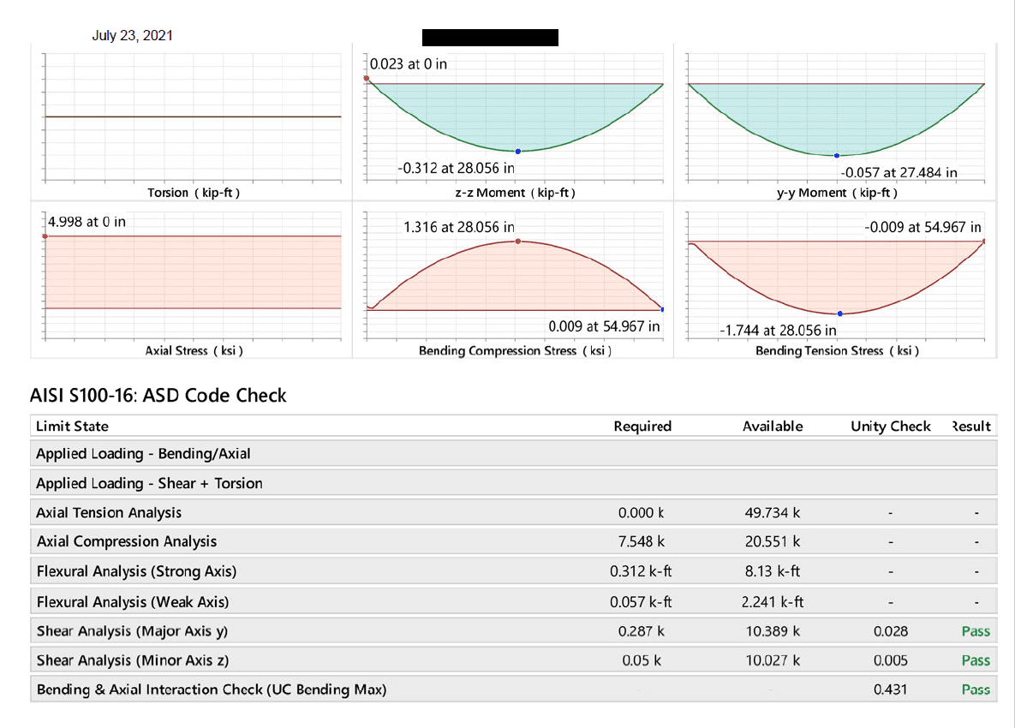Click Pass result for Shear Analysis (Major Axis y)
This screenshot has width=1015, height=728.
(975, 631)
